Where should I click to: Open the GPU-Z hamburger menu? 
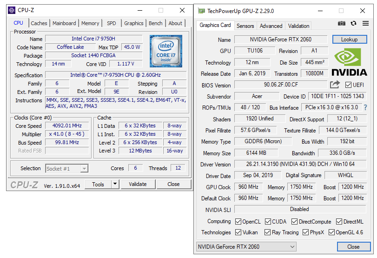[365, 23]
